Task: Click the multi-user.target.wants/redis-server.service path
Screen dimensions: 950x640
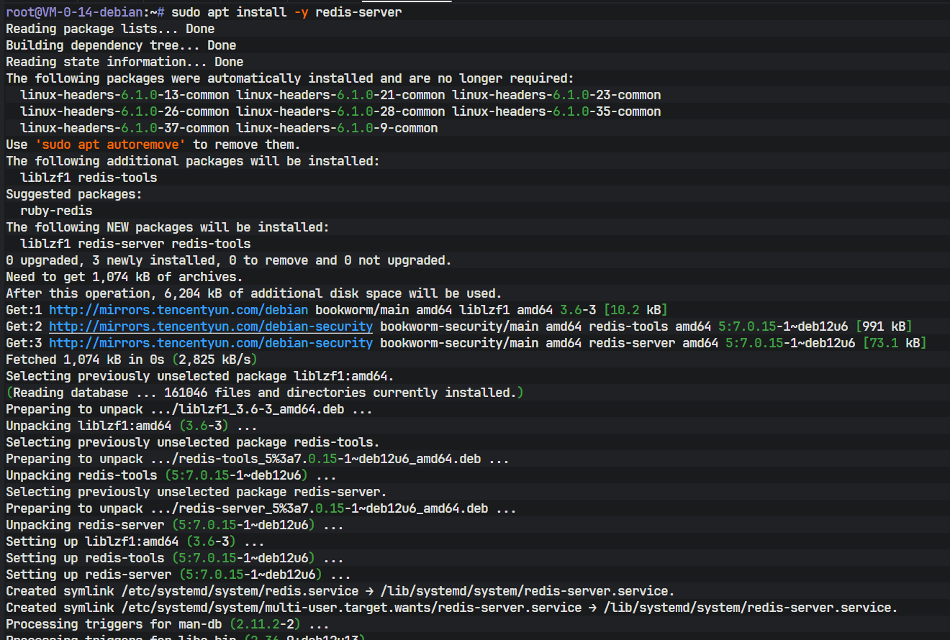Action: (351, 608)
